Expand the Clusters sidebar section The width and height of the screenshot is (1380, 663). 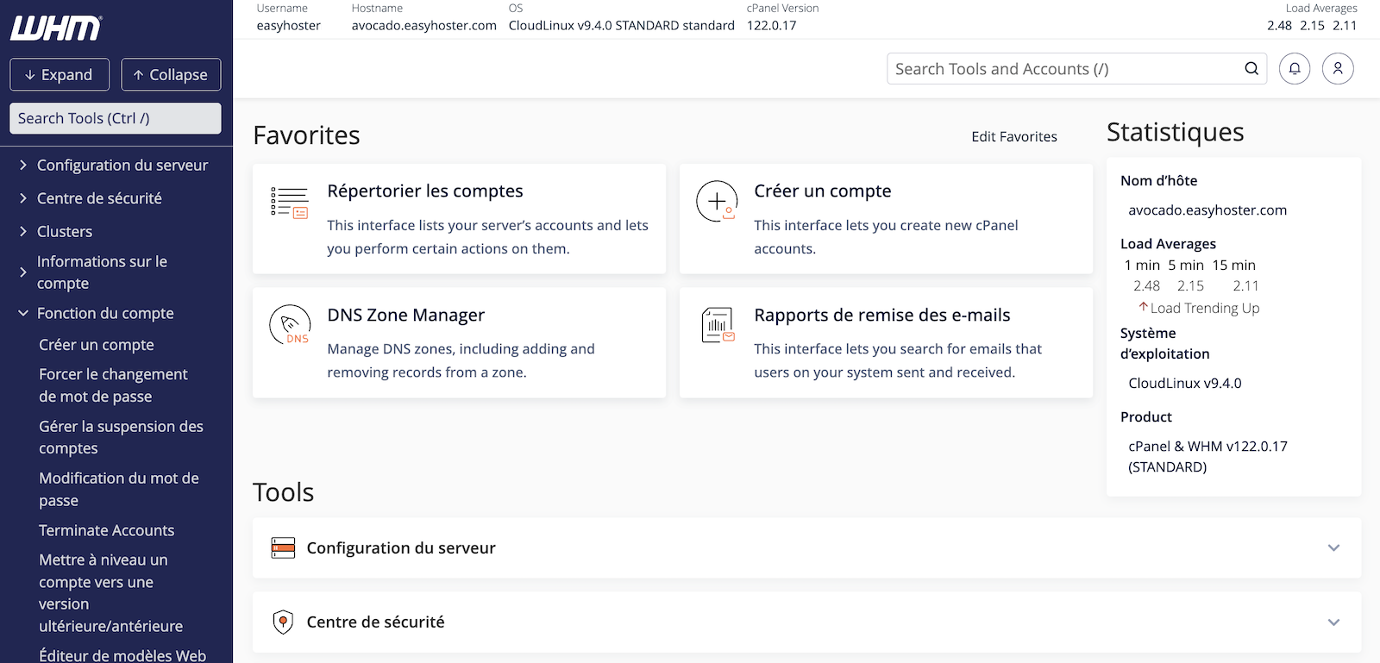pos(23,231)
